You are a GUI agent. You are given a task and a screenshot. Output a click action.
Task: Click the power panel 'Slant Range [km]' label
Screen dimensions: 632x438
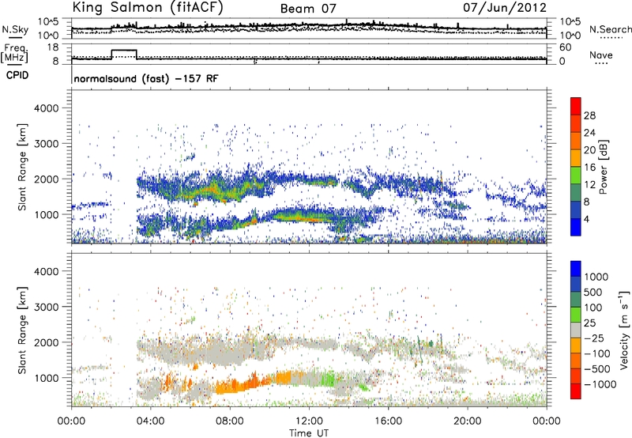[x=22, y=167]
